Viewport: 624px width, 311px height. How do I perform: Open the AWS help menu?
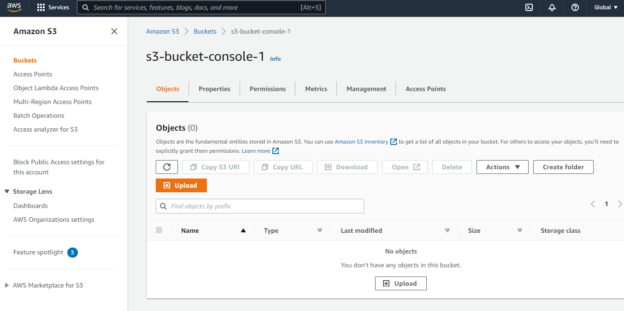pyautogui.click(x=575, y=7)
